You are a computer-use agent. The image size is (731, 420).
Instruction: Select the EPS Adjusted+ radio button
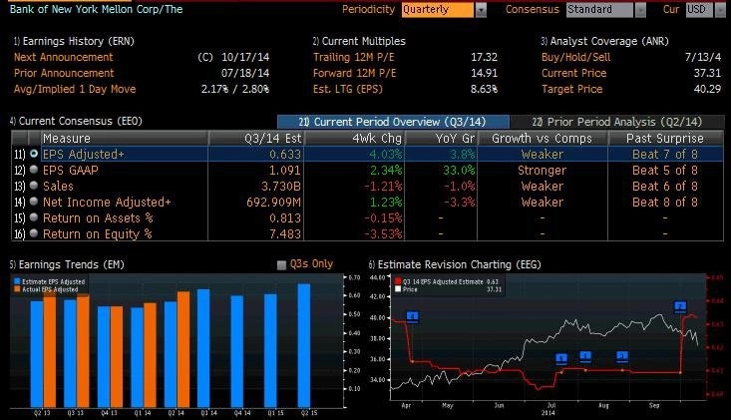click(34, 154)
